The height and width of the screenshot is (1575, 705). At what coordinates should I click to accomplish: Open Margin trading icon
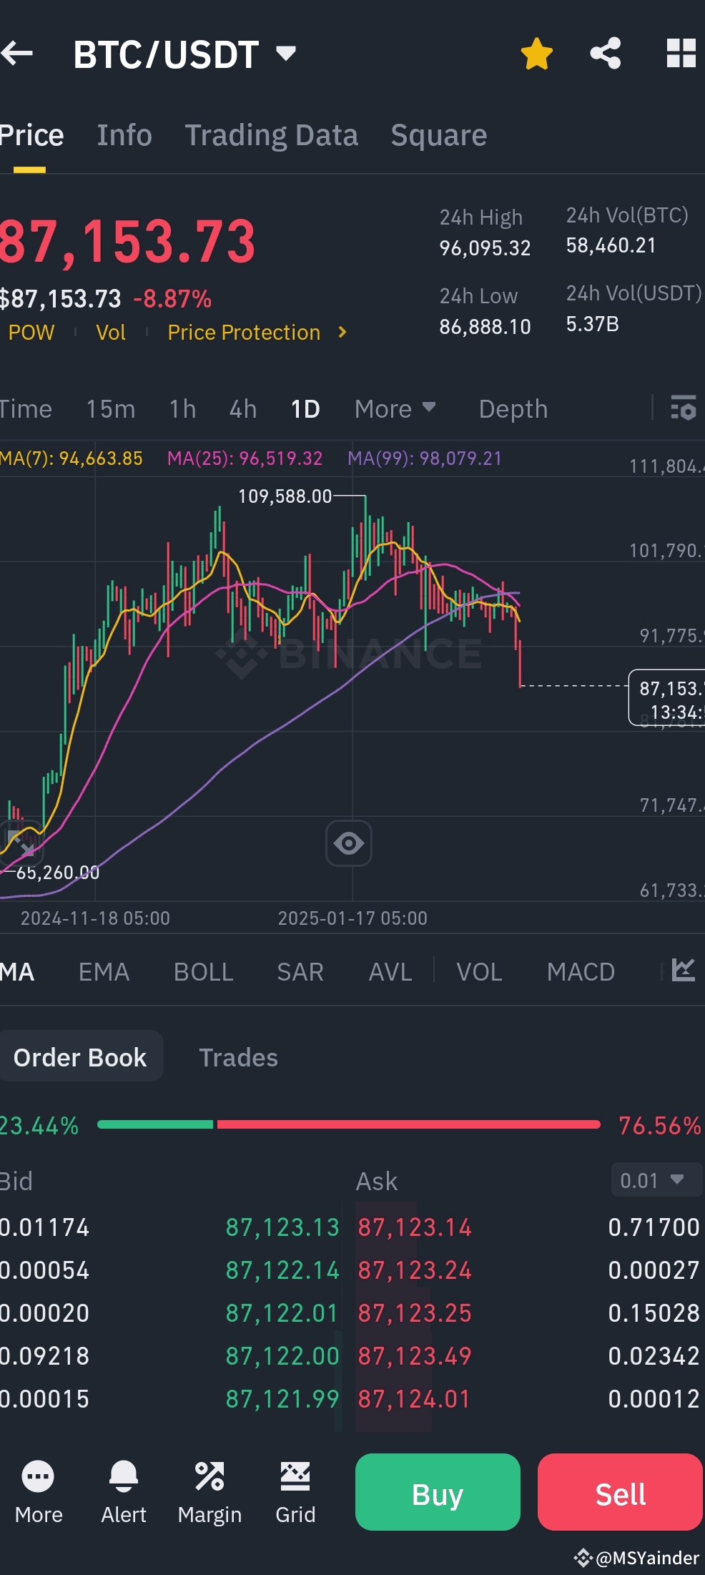click(209, 1492)
